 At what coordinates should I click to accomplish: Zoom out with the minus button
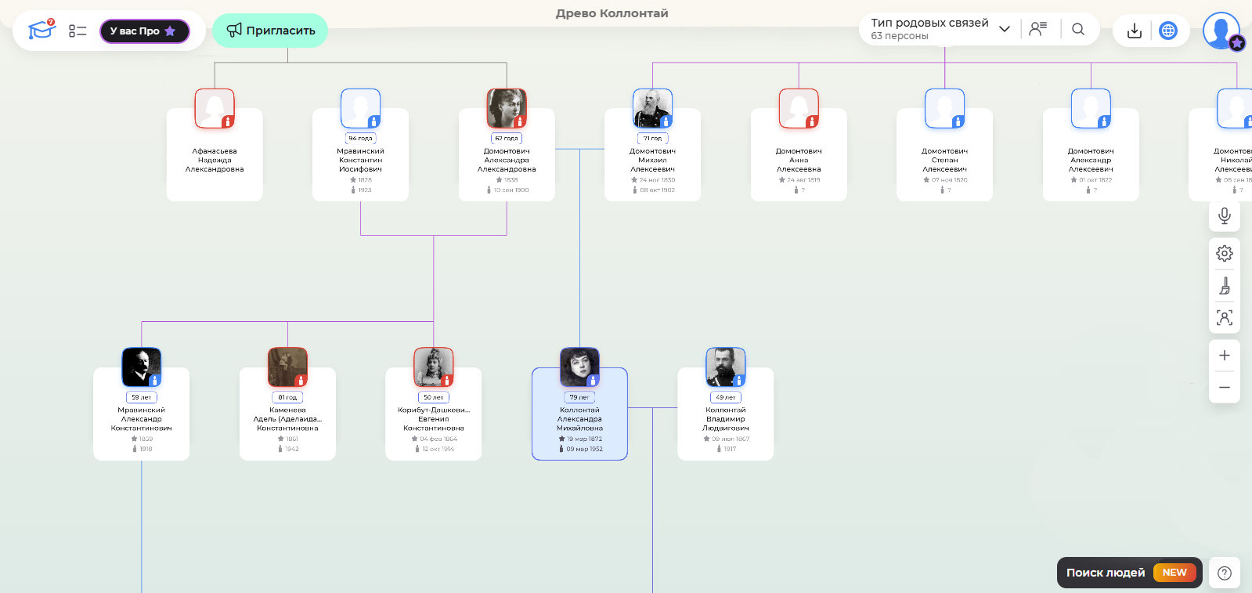click(1224, 388)
